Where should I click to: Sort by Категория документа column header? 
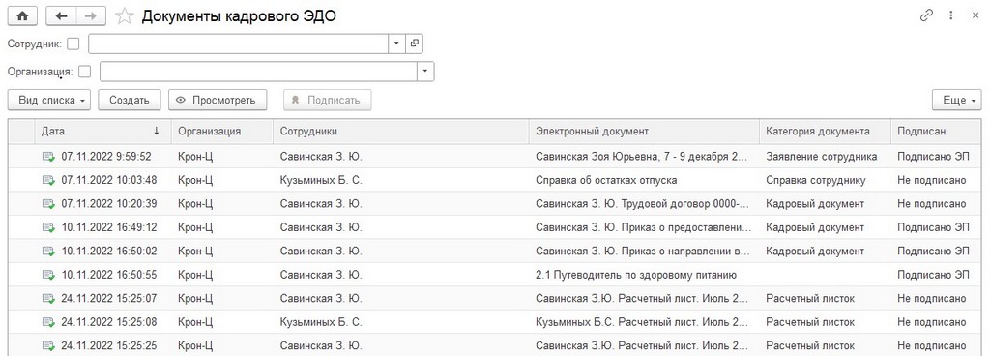click(826, 132)
